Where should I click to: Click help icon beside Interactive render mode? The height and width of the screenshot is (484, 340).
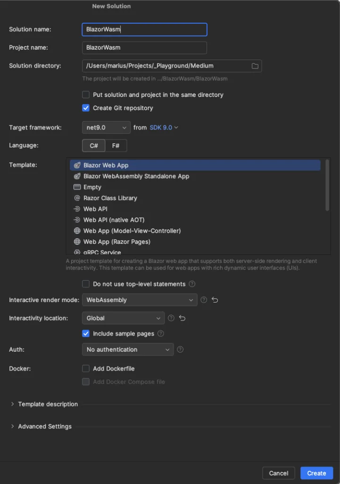coord(203,300)
